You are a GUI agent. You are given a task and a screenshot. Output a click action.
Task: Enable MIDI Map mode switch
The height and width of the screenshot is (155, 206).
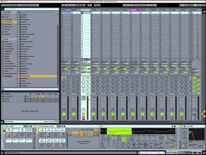tap(192, 5)
